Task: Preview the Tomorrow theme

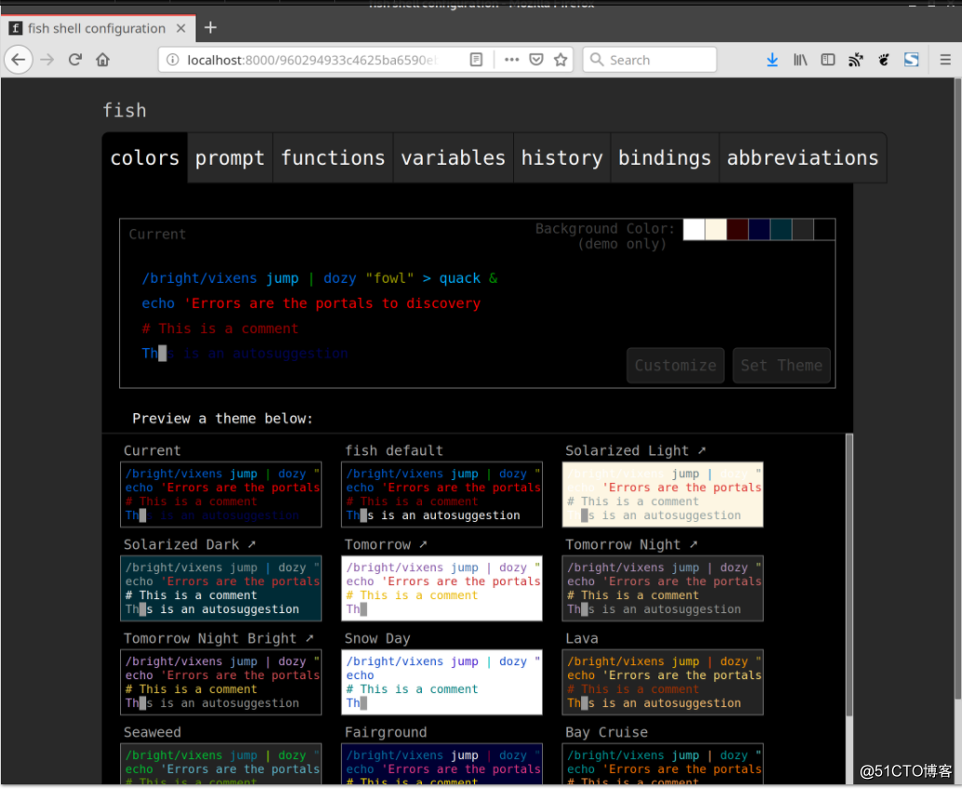Action: (x=441, y=589)
